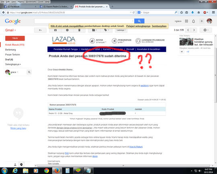Open the Lainnya more-actions dropdown
This screenshot has height=174, width=217.
121,30
